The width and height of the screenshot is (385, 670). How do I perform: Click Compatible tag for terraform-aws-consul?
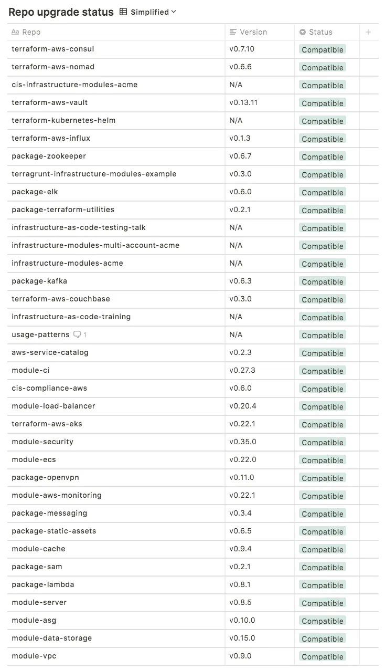click(323, 50)
